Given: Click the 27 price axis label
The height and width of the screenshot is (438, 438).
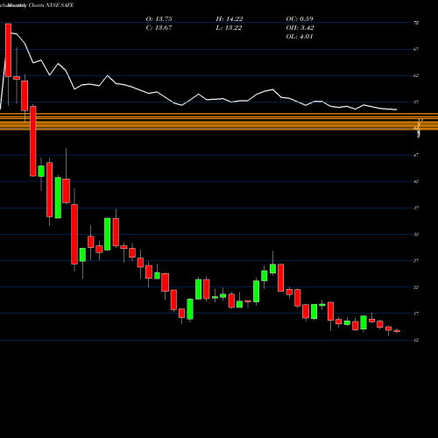Looking at the screenshot, I should [416, 261].
